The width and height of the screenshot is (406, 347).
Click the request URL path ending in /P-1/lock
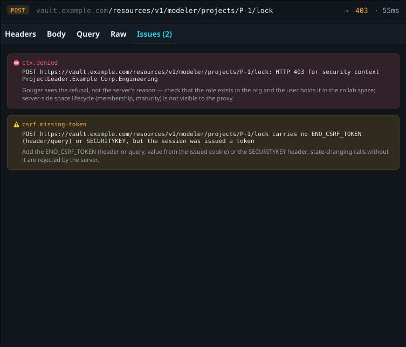(190, 11)
